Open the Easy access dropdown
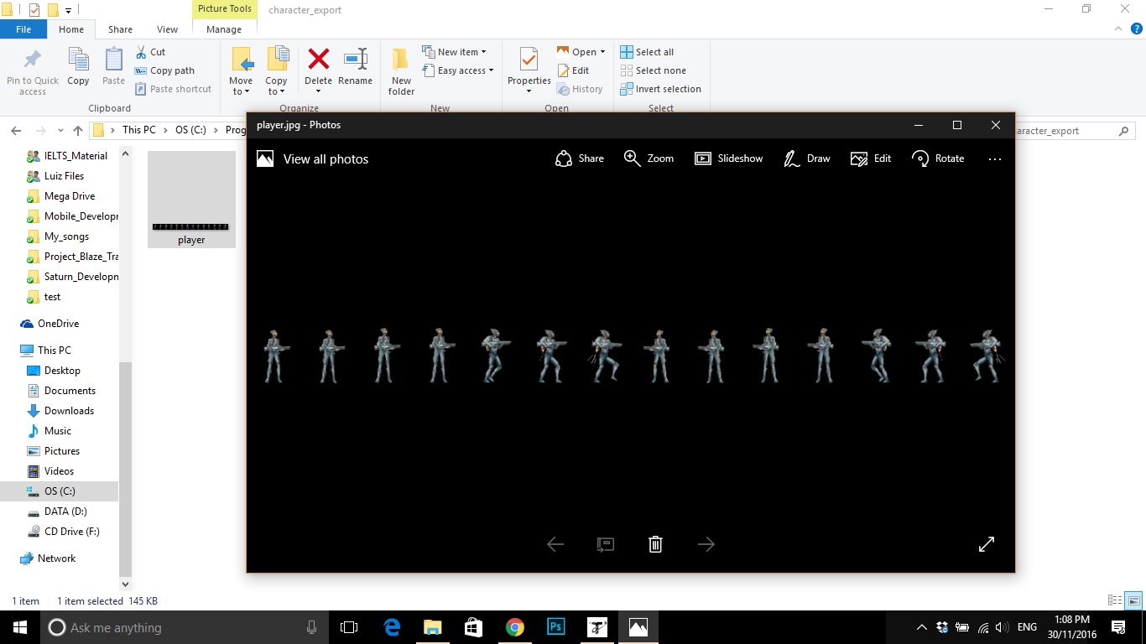The height and width of the screenshot is (644, 1146). pyautogui.click(x=491, y=70)
